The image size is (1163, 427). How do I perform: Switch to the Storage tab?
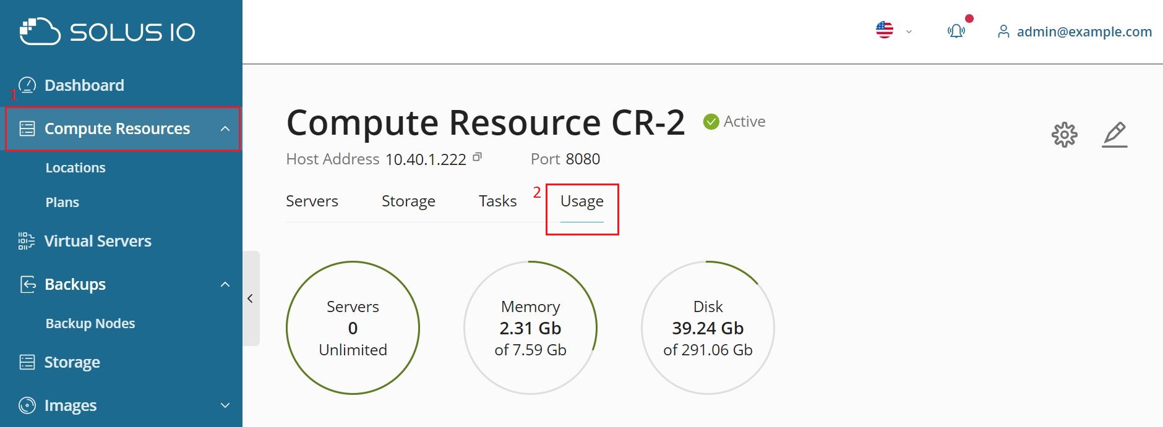[x=408, y=201]
